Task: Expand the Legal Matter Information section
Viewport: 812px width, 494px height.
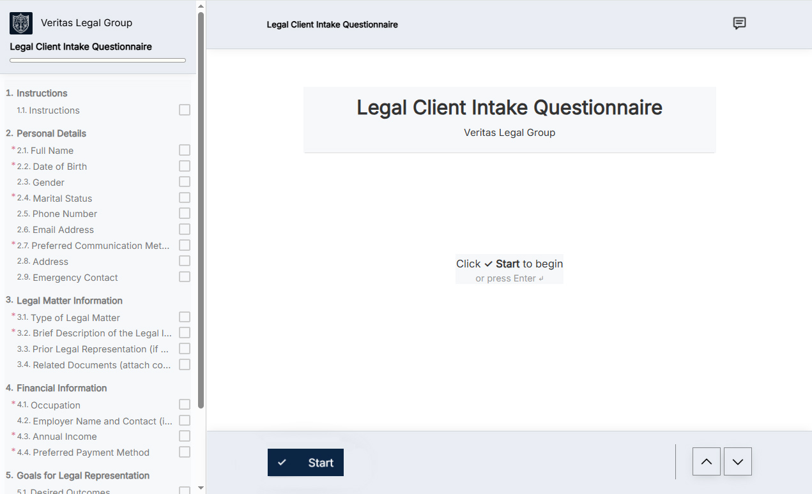Action: pyautogui.click(x=69, y=301)
